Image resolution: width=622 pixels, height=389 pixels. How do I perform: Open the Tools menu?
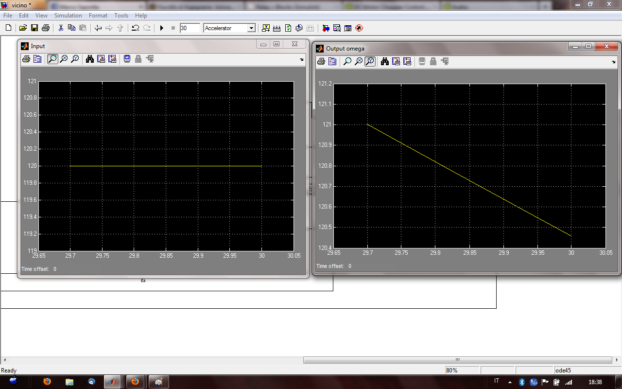[121, 16]
